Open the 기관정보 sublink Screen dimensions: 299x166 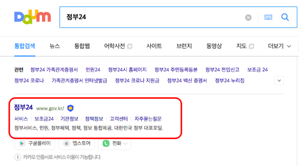click(69, 119)
